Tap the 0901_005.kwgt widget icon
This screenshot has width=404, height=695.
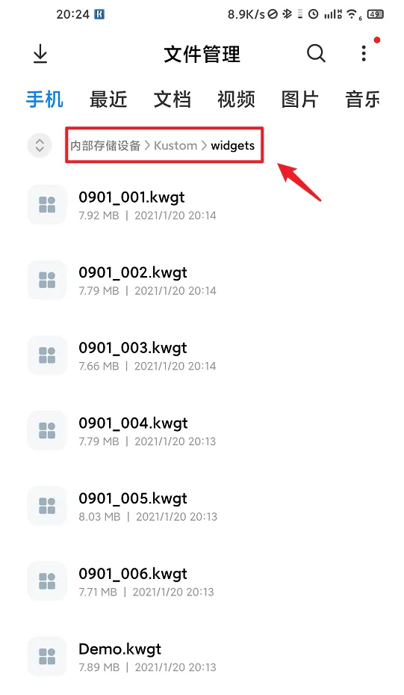(47, 506)
